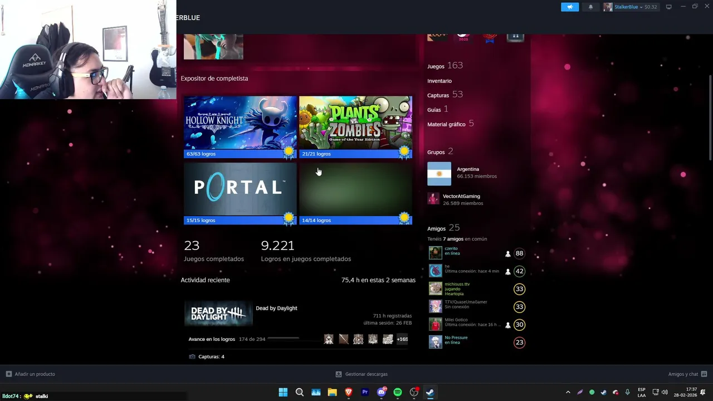
Task: Click Añadir un producto
Action: [x=31, y=374]
